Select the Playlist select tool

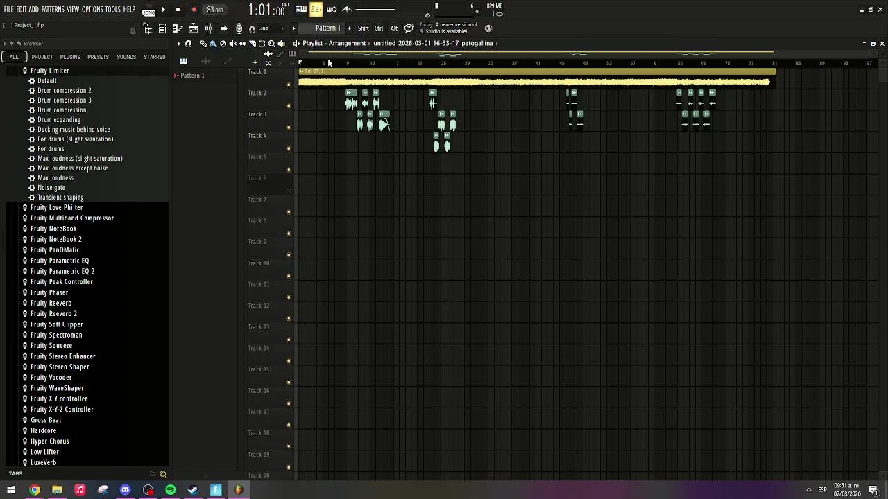pos(262,44)
